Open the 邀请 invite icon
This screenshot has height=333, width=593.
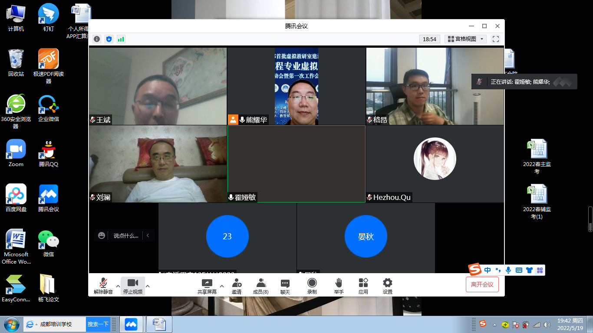pos(237,286)
